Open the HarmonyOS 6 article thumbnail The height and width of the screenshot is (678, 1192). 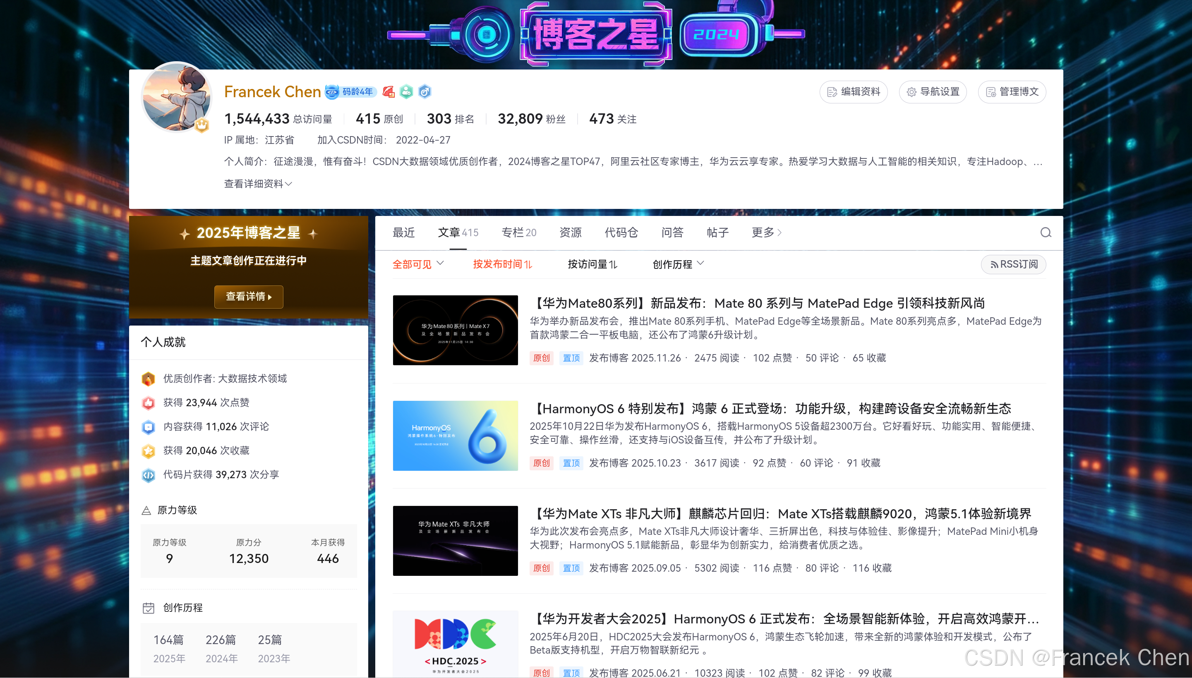pyautogui.click(x=455, y=436)
